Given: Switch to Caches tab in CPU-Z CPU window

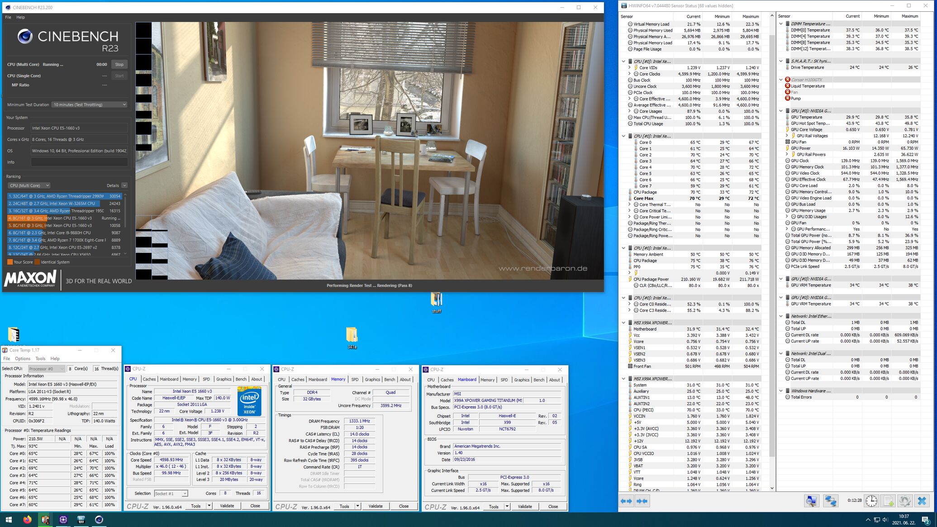Looking at the screenshot, I should (x=149, y=379).
